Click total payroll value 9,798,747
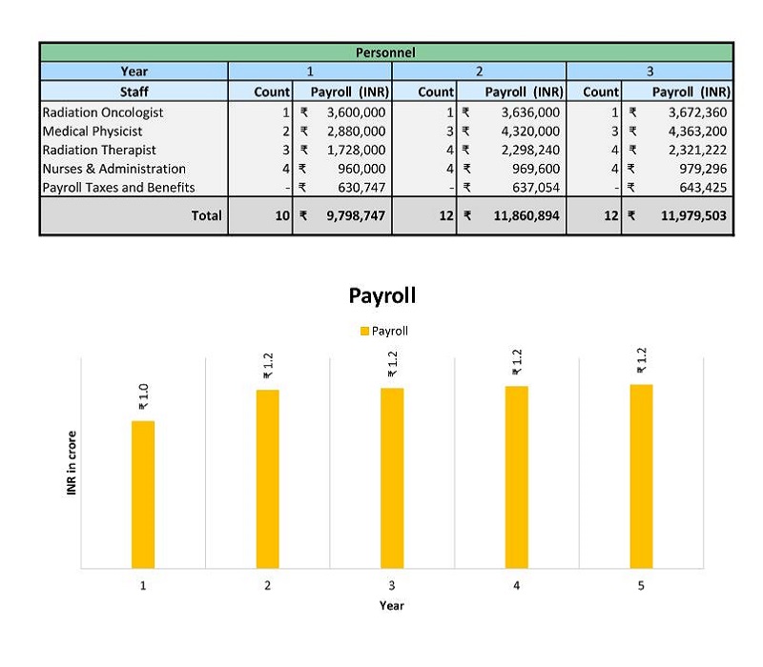Image resolution: width=763 pixels, height=667 pixels. pyautogui.click(x=355, y=216)
